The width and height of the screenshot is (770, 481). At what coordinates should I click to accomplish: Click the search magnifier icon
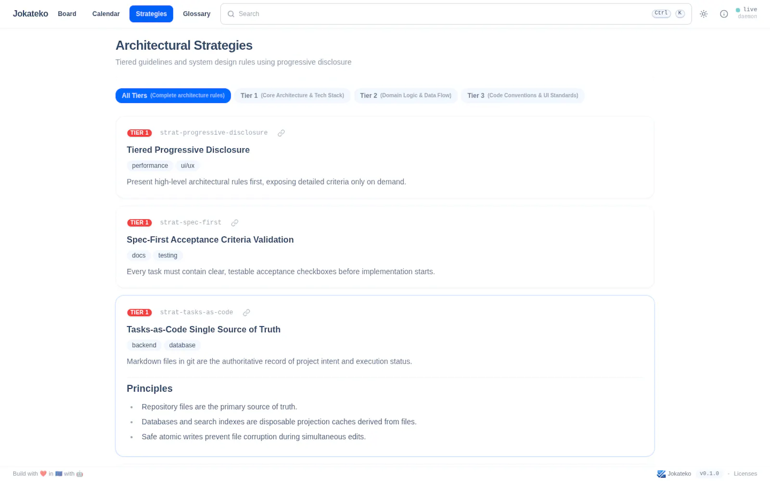(x=231, y=14)
